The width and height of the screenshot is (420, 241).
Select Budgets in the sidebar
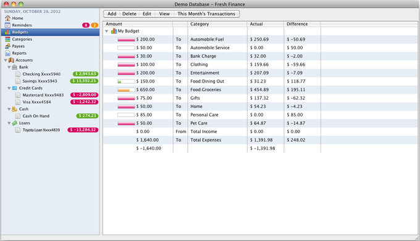(51, 32)
